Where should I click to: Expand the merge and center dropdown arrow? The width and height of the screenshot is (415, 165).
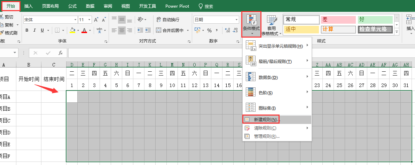pyautogui.click(x=188, y=30)
